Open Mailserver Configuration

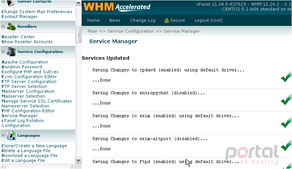click(28, 91)
